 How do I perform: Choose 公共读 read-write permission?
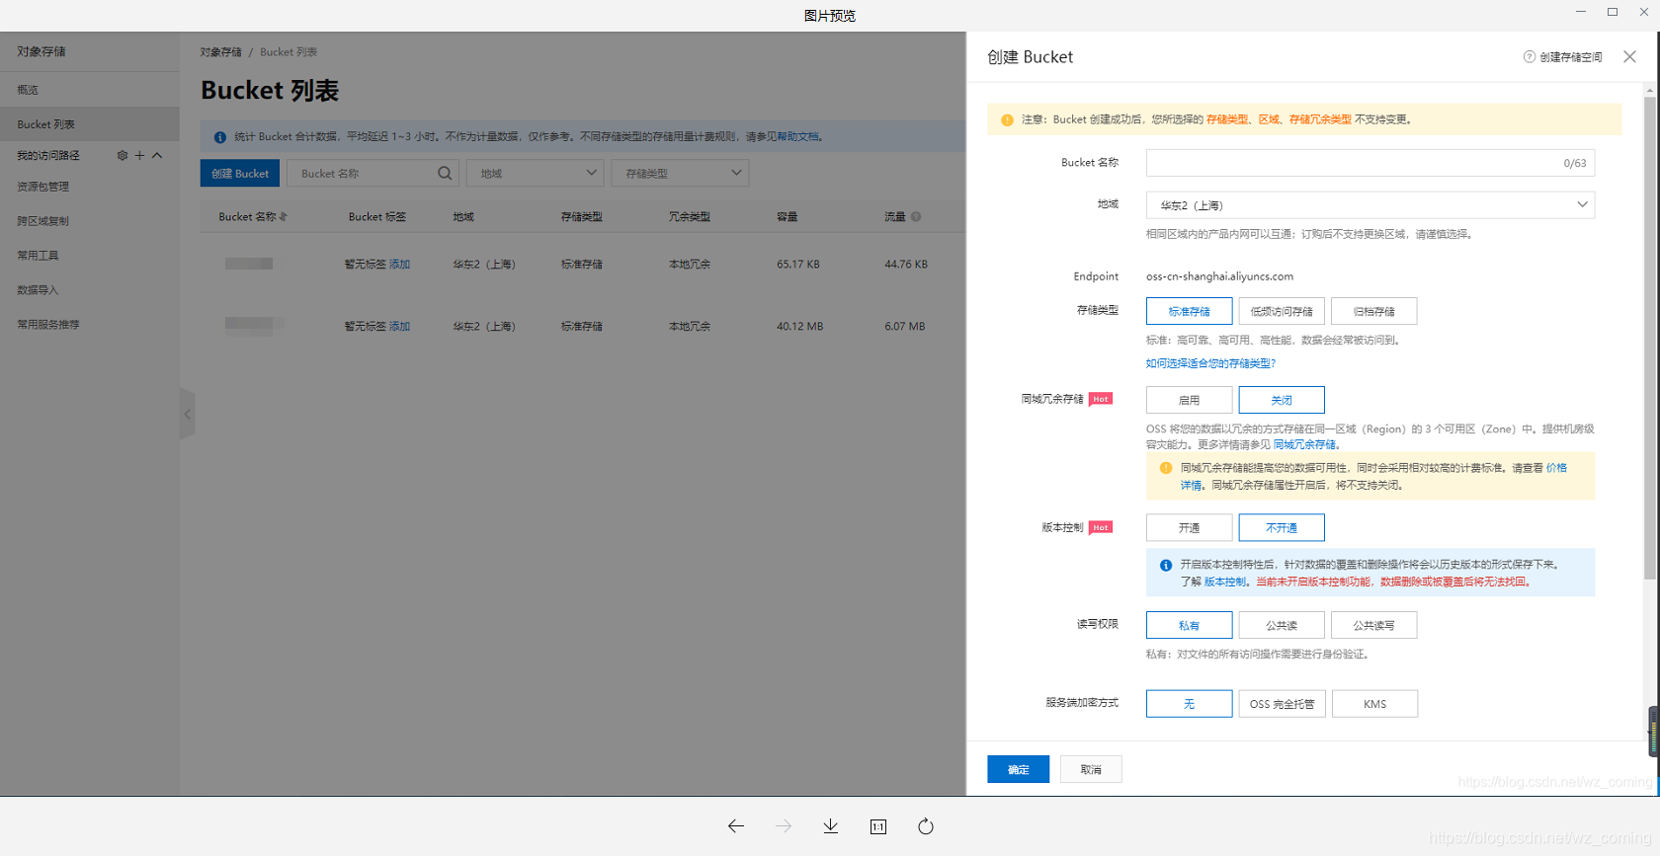[1282, 625]
